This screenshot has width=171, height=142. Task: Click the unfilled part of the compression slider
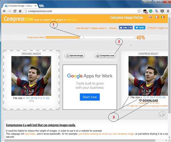109,37
